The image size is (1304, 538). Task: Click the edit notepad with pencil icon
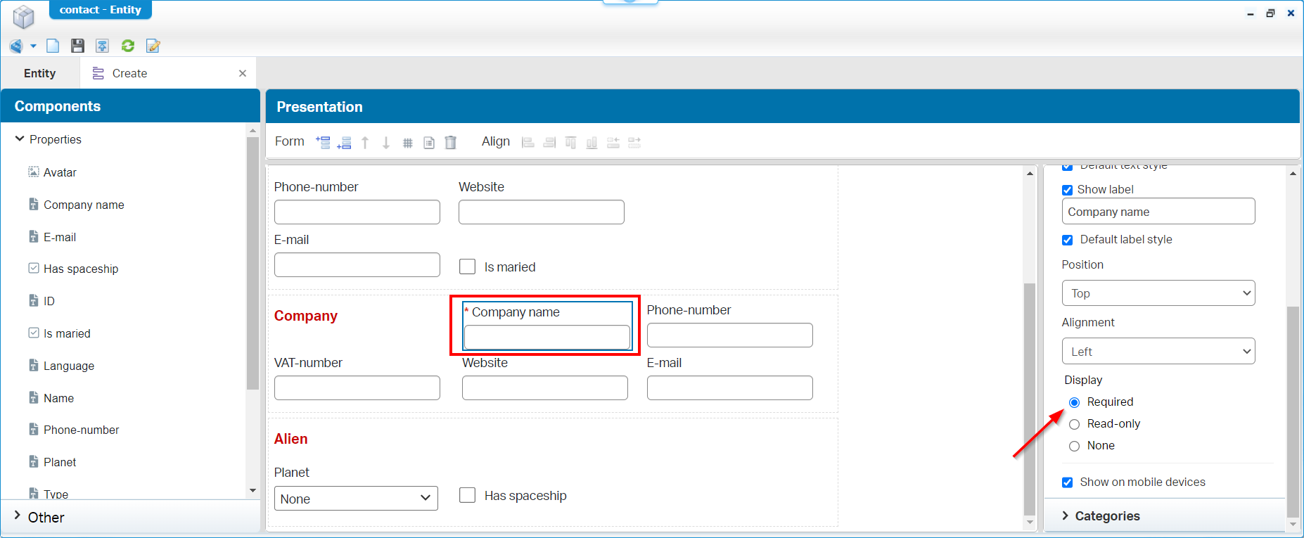[153, 46]
